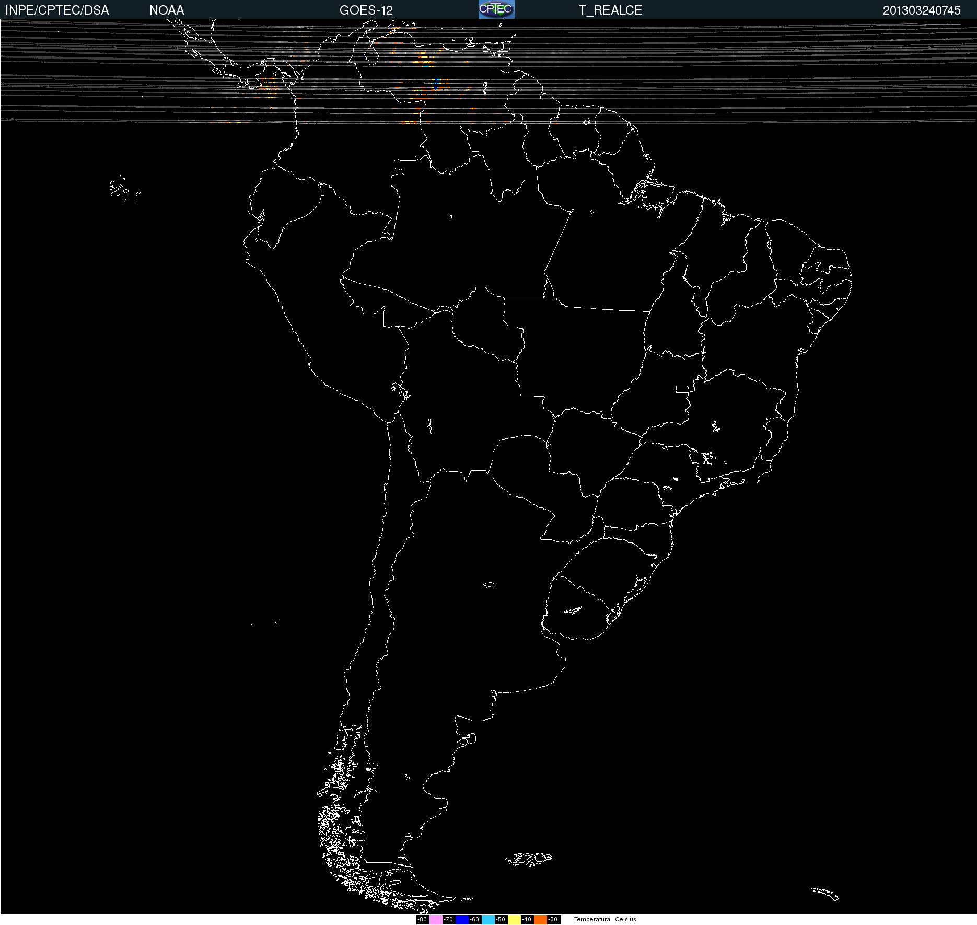Click the pink legend swatch

click(436, 920)
